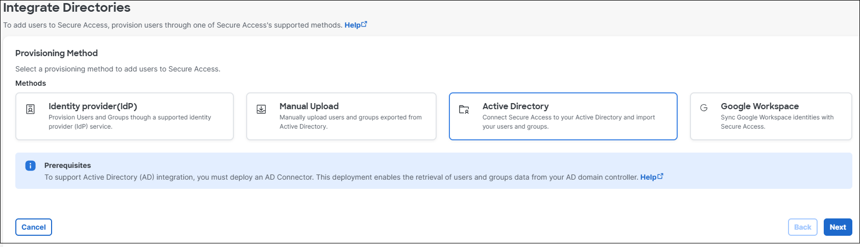The image size is (860, 247).
Task: Choose the Manual Upload provisioning method
Action: 309,106
